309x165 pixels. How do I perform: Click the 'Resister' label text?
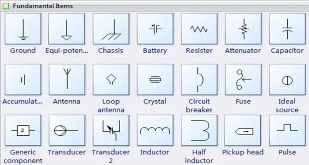(199, 51)
